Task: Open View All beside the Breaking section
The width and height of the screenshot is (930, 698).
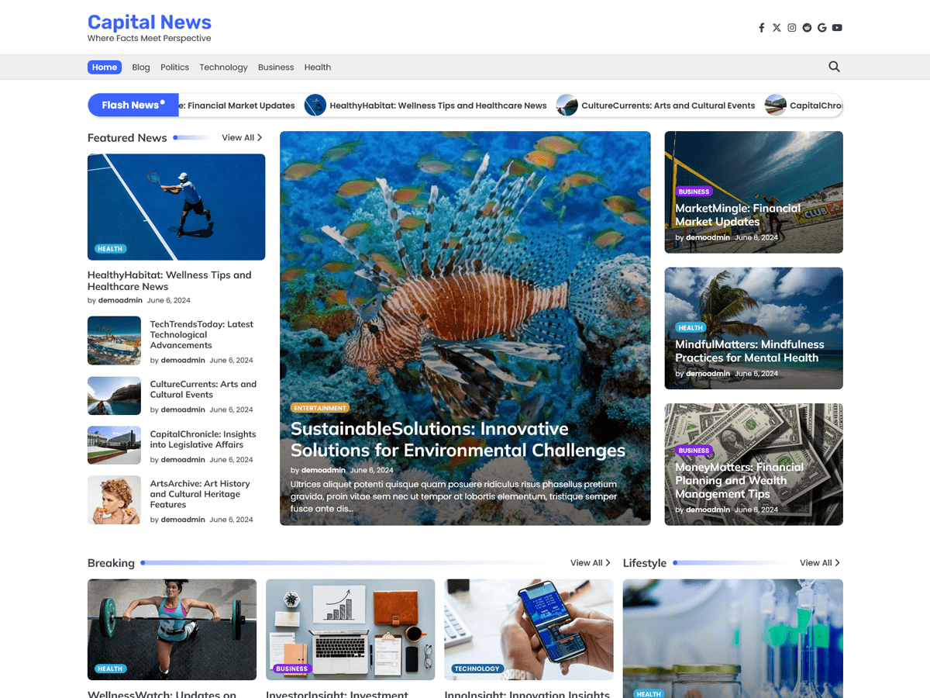Action: (590, 562)
